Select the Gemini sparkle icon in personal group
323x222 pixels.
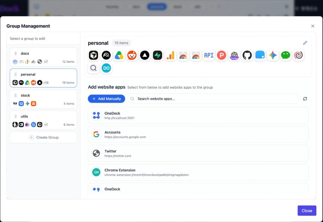273,55
